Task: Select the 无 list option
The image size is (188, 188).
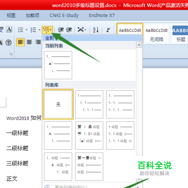Action: (58, 104)
